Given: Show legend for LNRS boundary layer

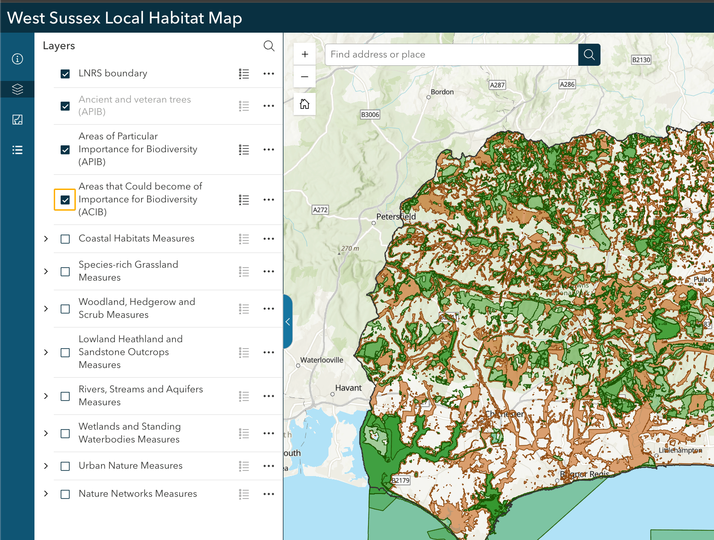Looking at the screenshot, I should point(244,74).
